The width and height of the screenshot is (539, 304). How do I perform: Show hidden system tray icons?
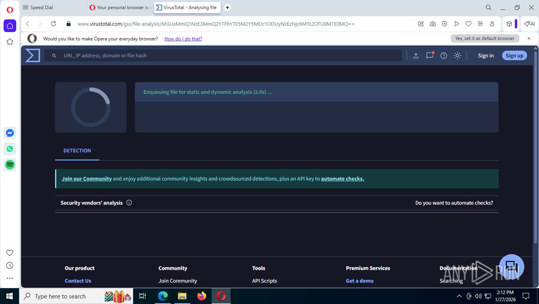459,296
